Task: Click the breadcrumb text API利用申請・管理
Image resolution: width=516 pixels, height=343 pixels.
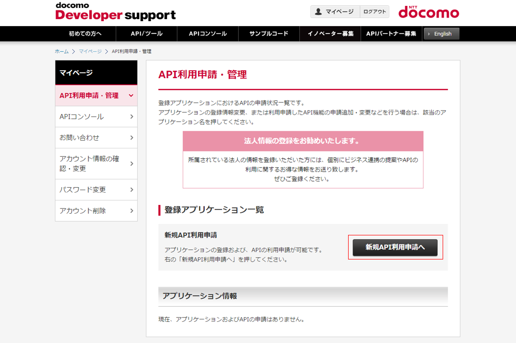Action: [131, 51]
